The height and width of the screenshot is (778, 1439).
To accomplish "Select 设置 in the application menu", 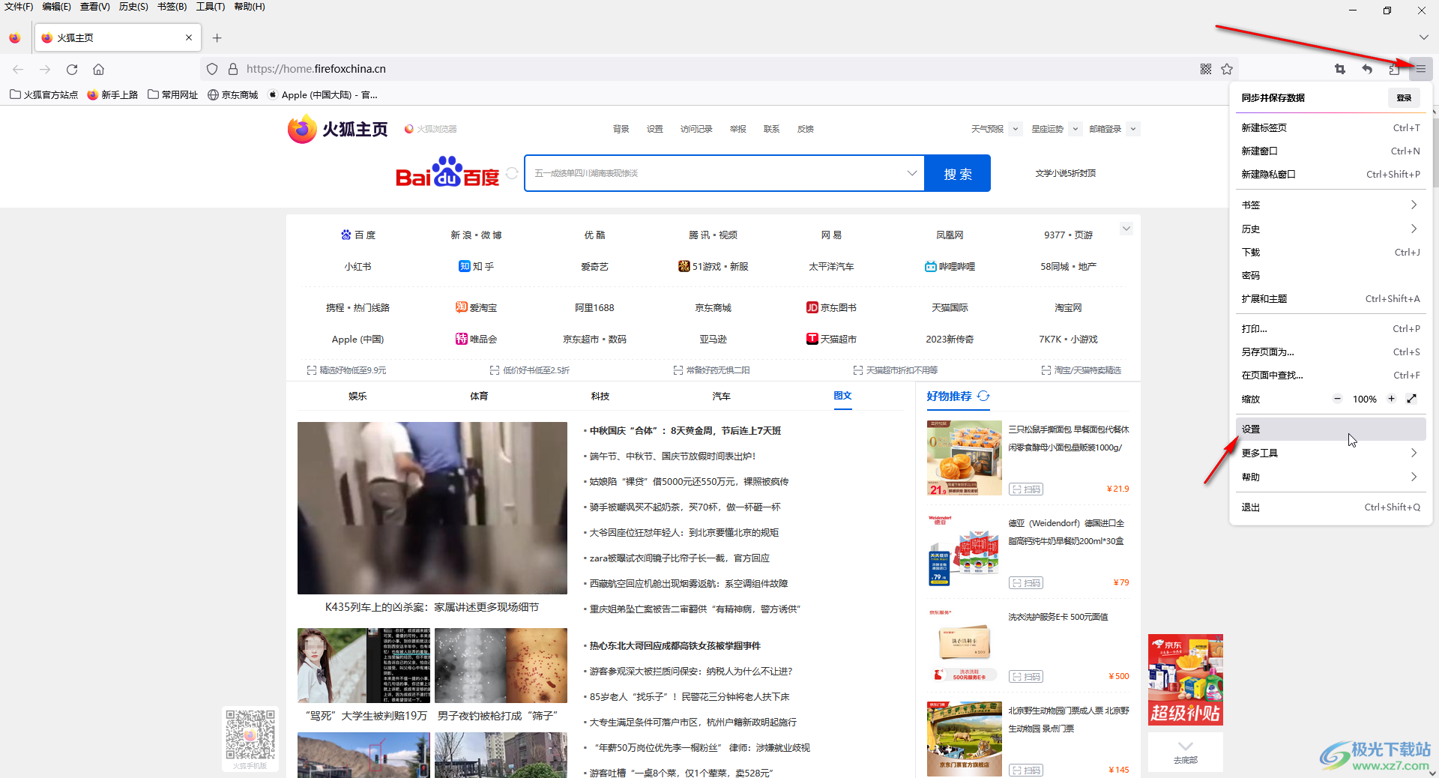I will 1330,429.
